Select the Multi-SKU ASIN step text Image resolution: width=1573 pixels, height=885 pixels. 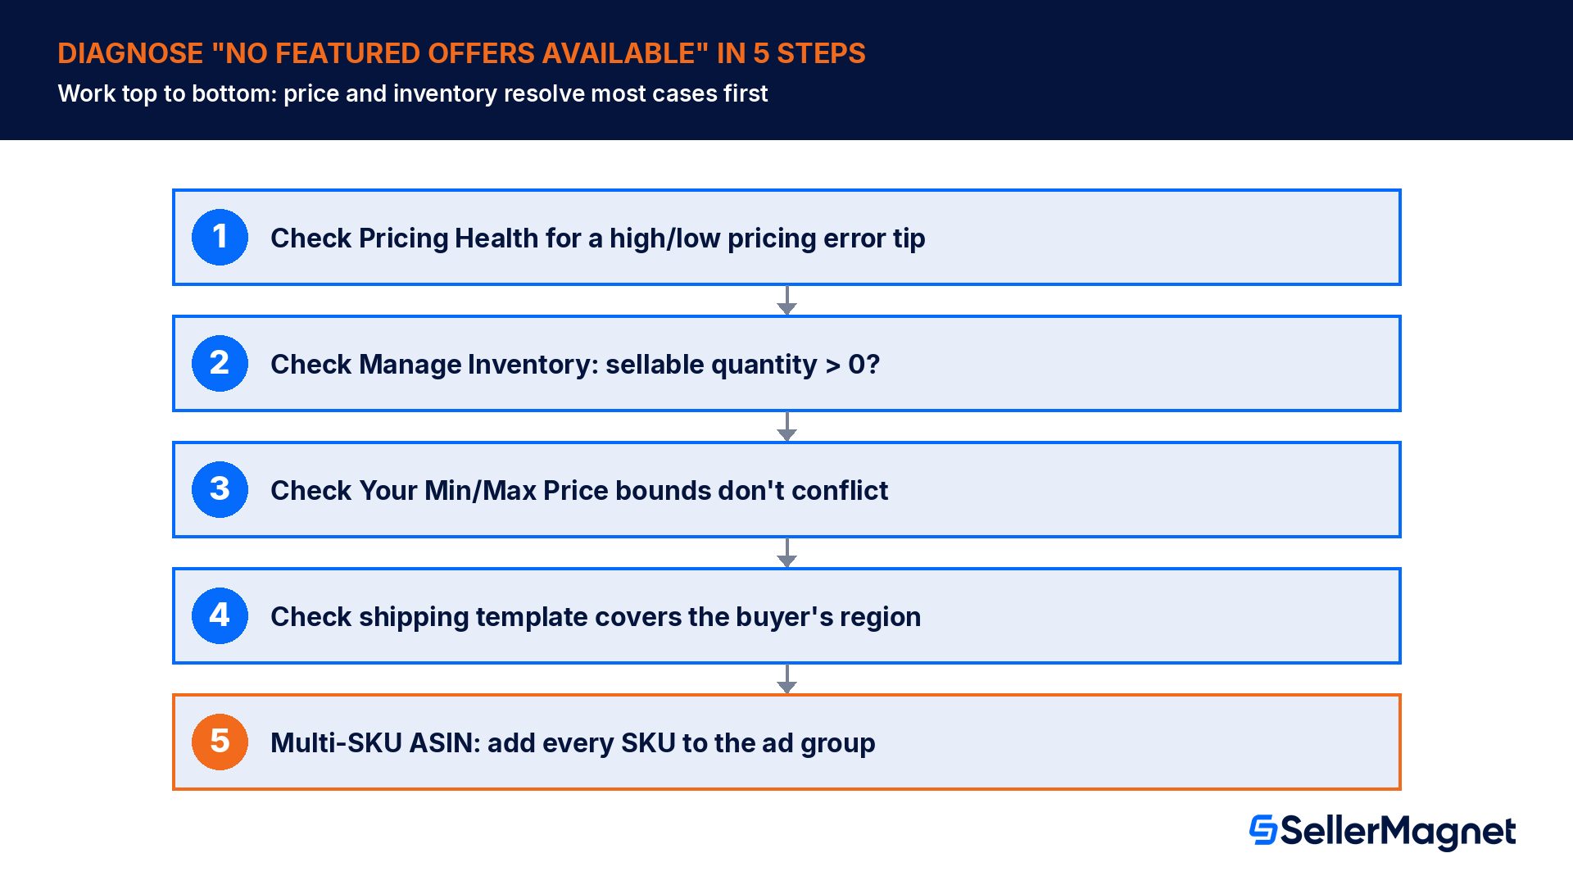click(x=573, y=743)
